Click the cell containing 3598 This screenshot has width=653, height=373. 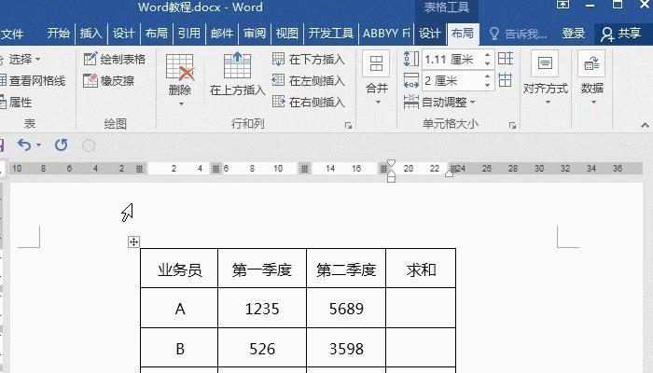(346, 348)
